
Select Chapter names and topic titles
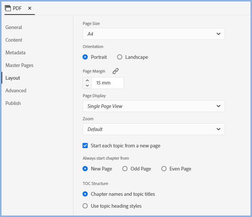(x=85, y=194)
